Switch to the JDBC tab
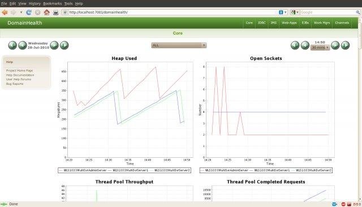 (x=261, y=23)
